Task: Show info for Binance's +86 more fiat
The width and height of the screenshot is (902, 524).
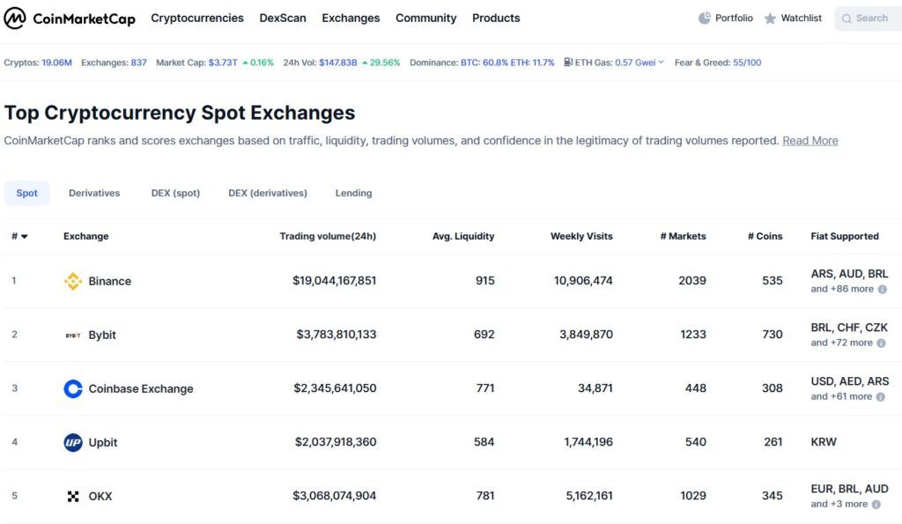Action: (x=882, y=289)
